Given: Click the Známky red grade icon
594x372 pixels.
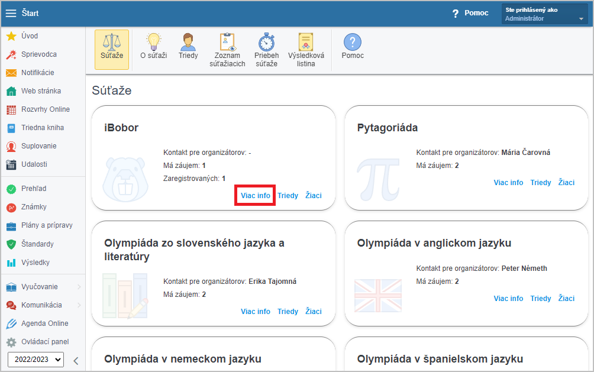Looking at the screenshot, I should [x=11, y=207].
